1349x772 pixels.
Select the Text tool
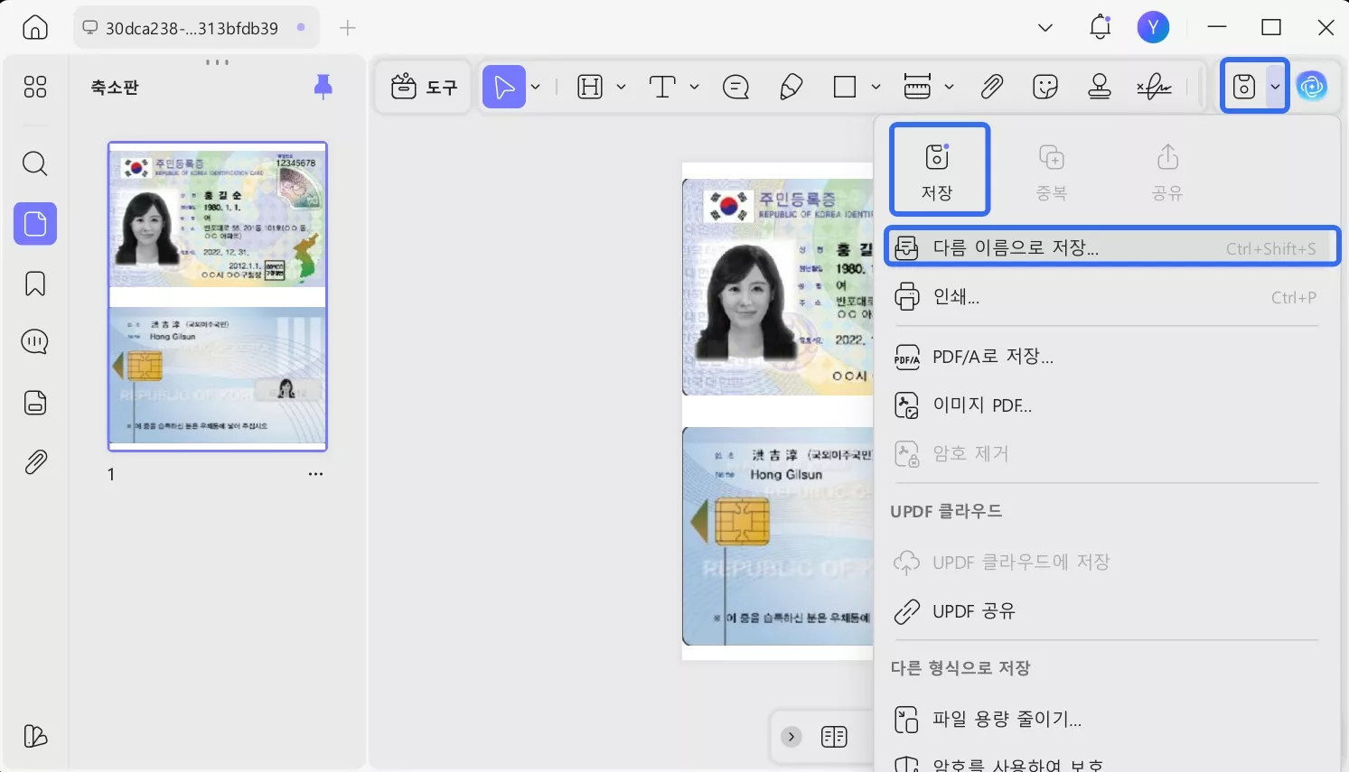click(662, 86)
